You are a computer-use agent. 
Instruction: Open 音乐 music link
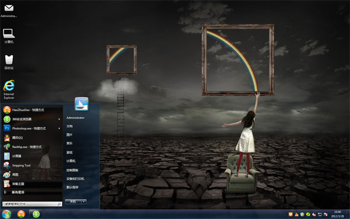coord(69,143)
